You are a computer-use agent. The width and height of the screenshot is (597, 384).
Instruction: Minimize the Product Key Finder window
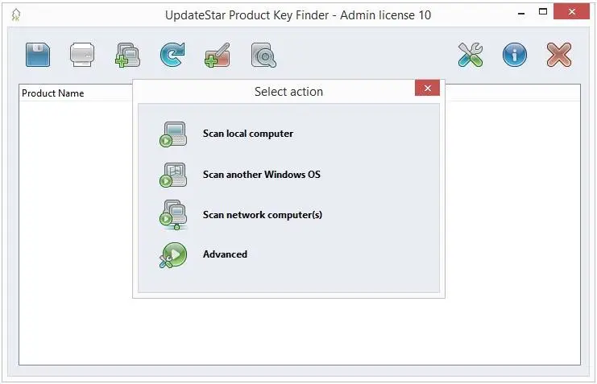(x=521, y=13)
